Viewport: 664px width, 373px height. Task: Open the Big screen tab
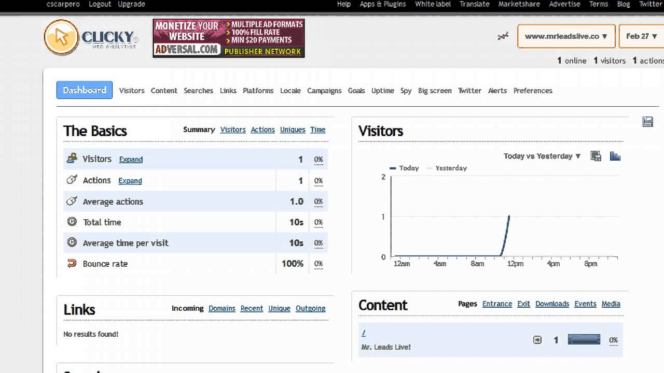[x=435, y=91]
